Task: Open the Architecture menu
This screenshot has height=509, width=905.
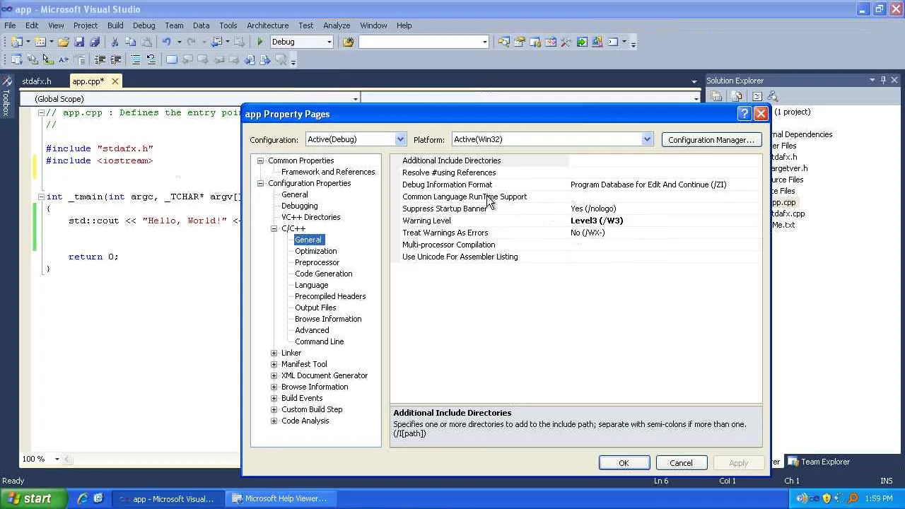Action: click(x=267, y=25)
